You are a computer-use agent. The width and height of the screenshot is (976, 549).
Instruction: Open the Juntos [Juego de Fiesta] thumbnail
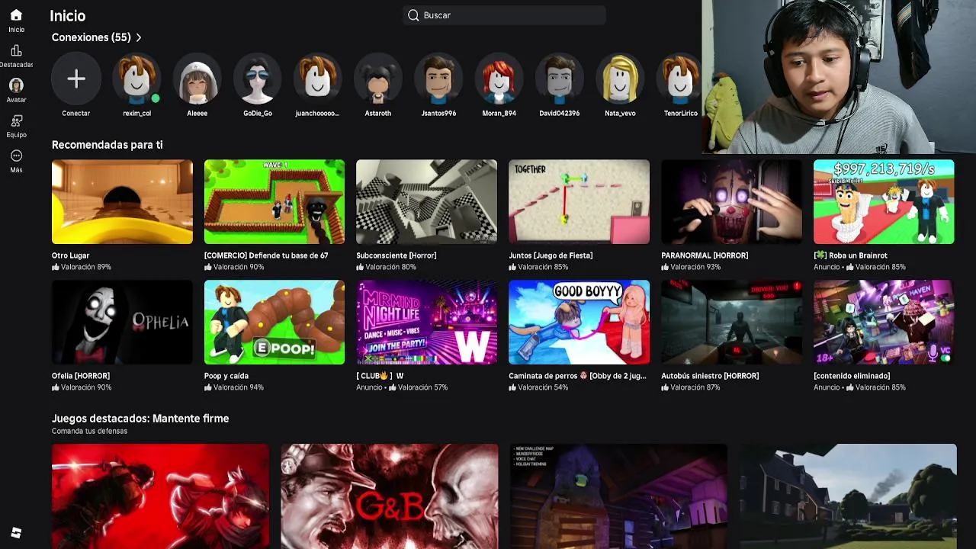coord(579,202)
